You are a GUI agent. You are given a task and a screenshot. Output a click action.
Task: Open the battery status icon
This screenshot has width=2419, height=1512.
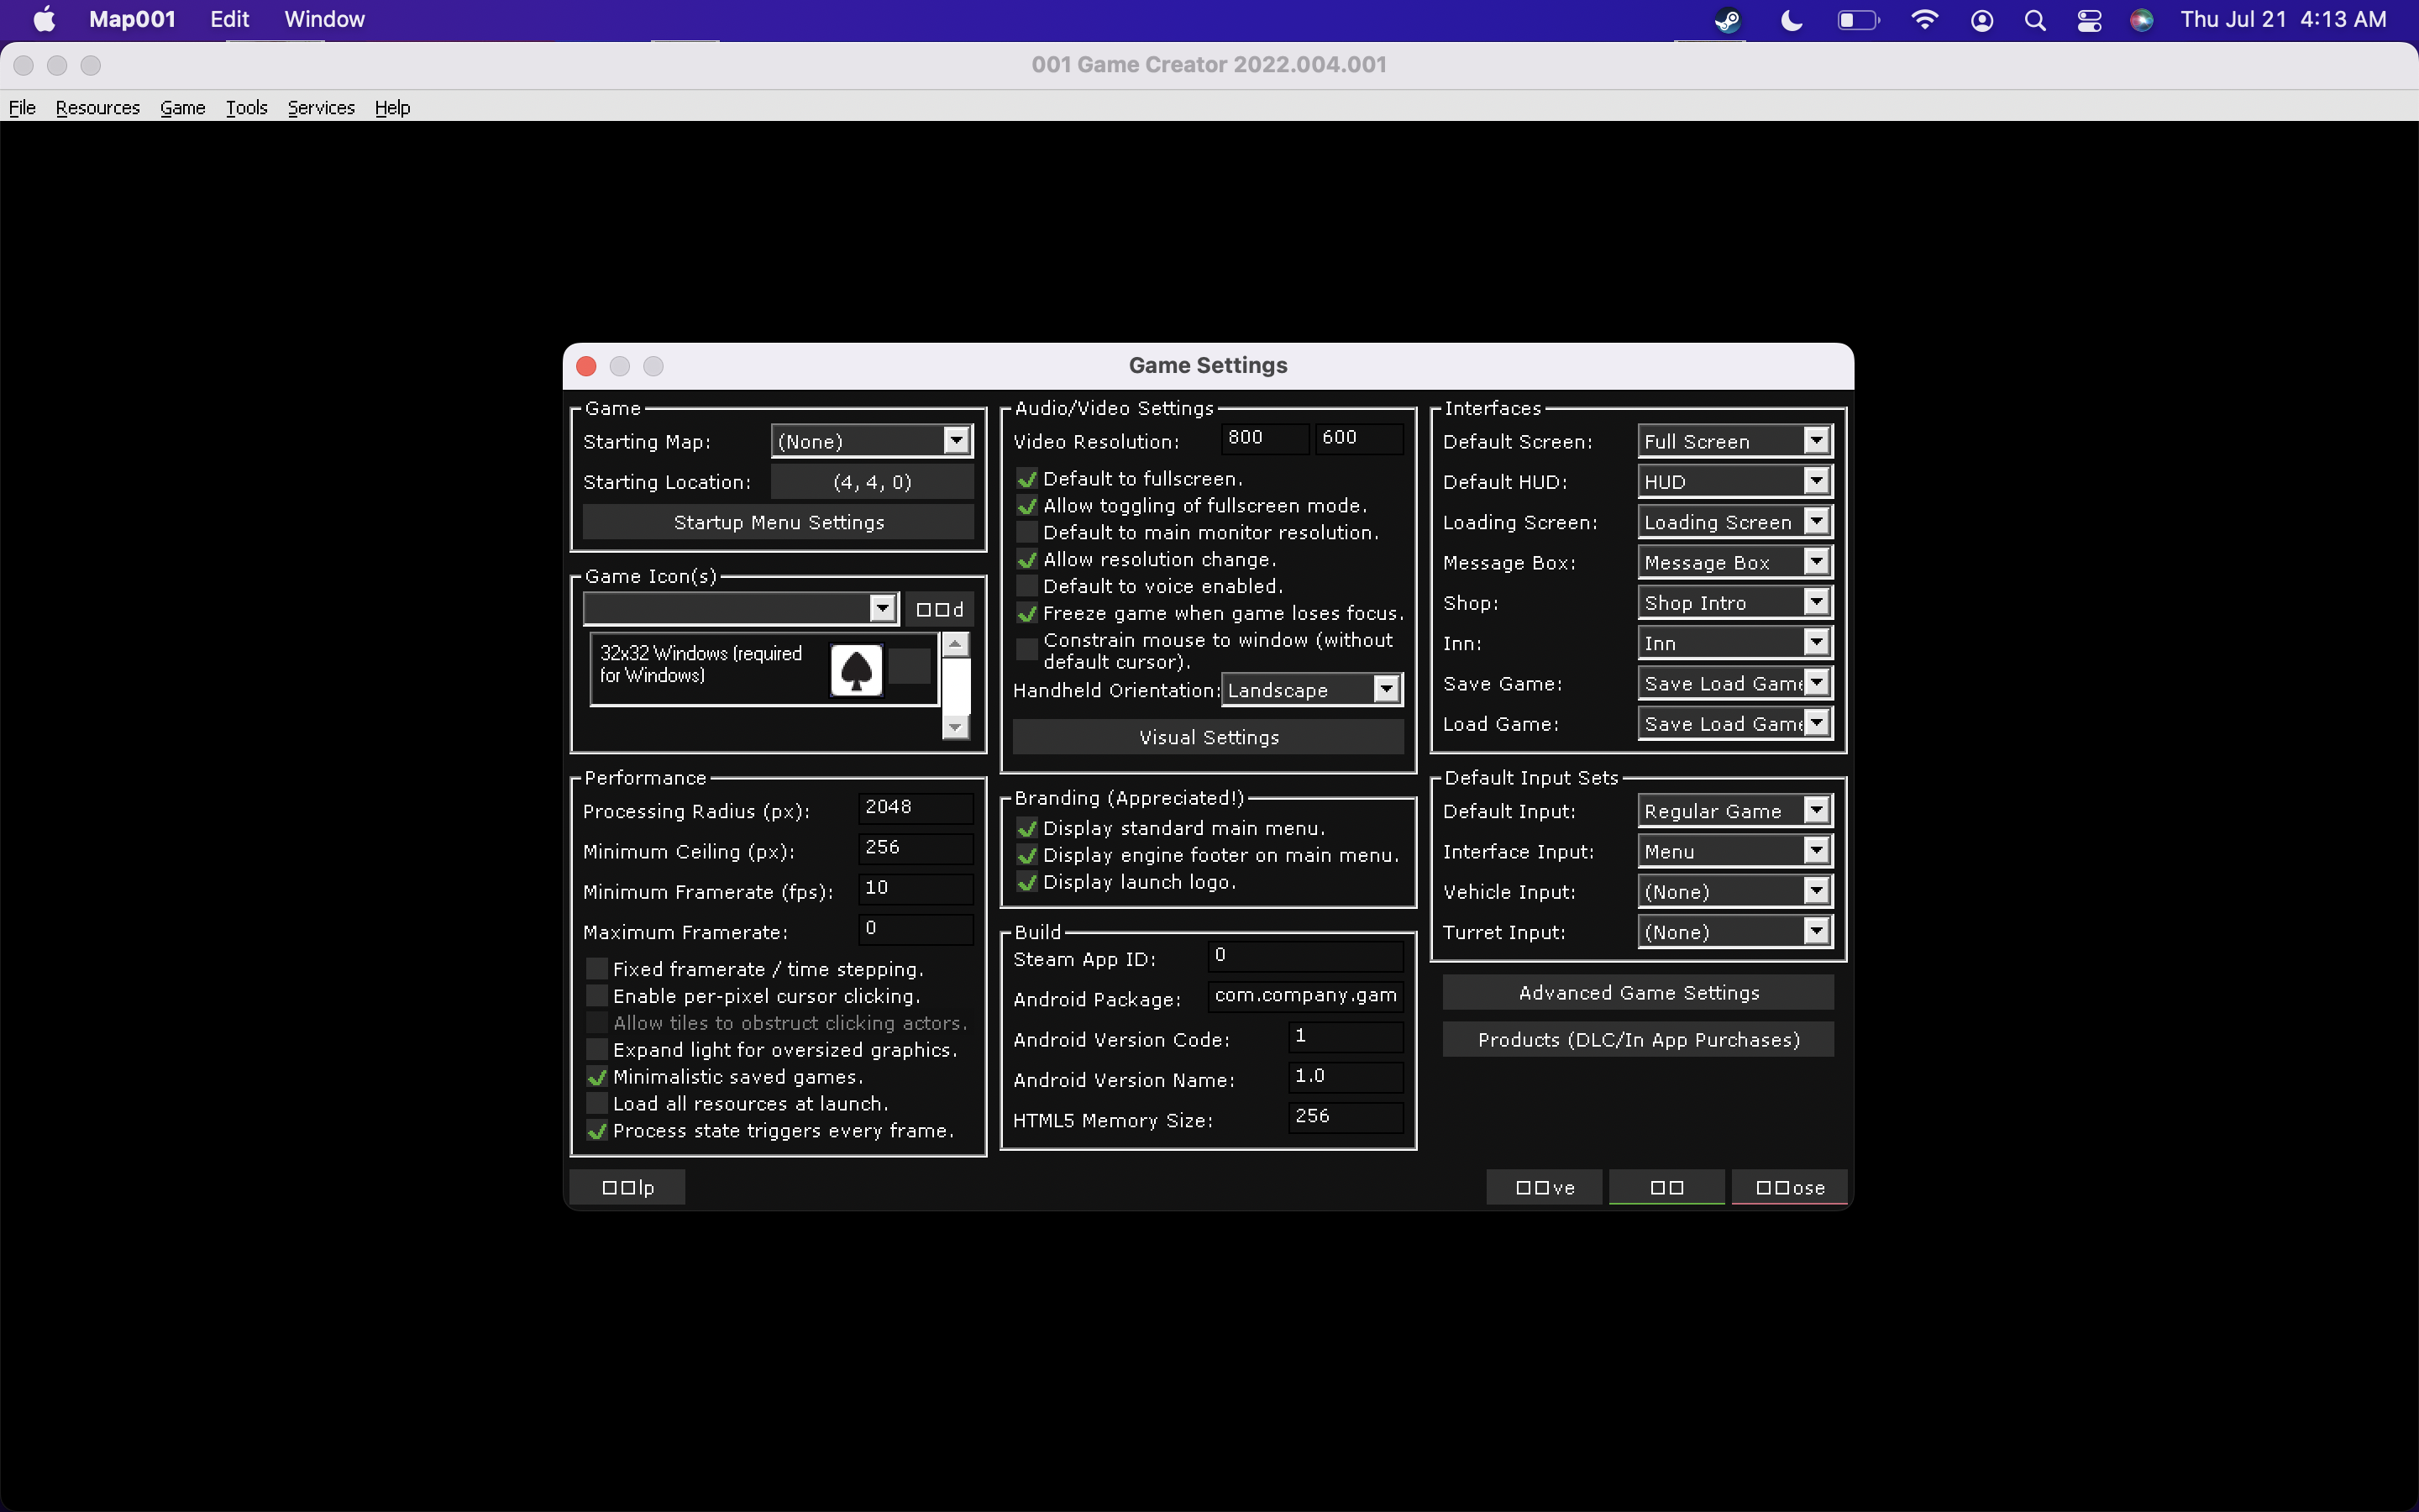(1858, 20)
